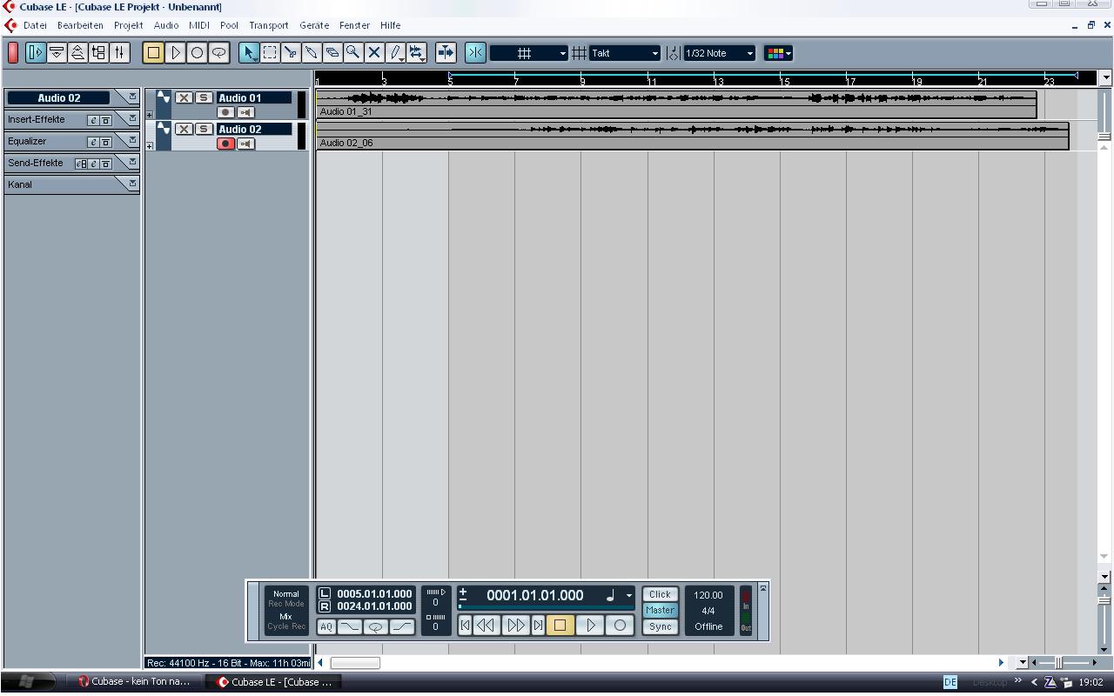
Task: Disable record-enable on Audio 02 track
Action: [226, 144]
